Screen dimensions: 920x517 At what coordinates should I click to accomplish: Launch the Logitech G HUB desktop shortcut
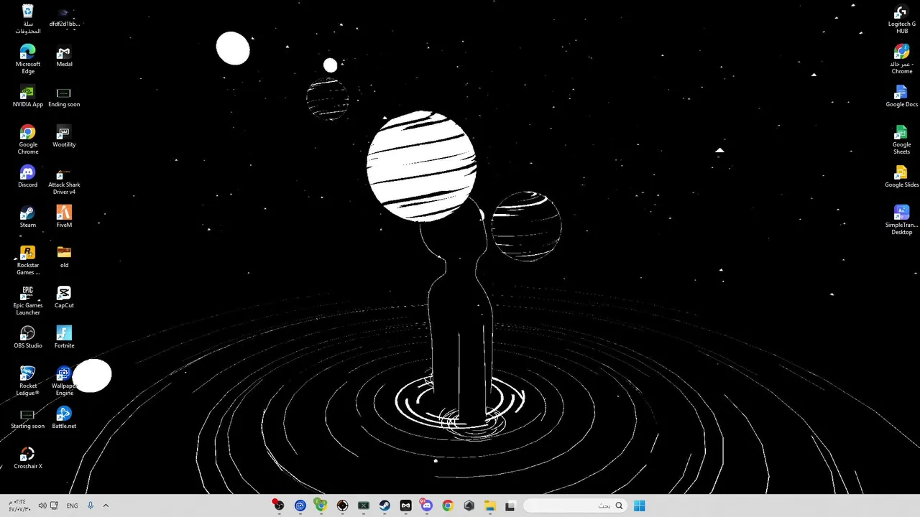tap(901, 19)
